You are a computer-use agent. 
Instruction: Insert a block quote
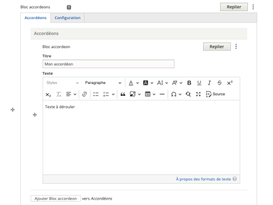point(123,94)
